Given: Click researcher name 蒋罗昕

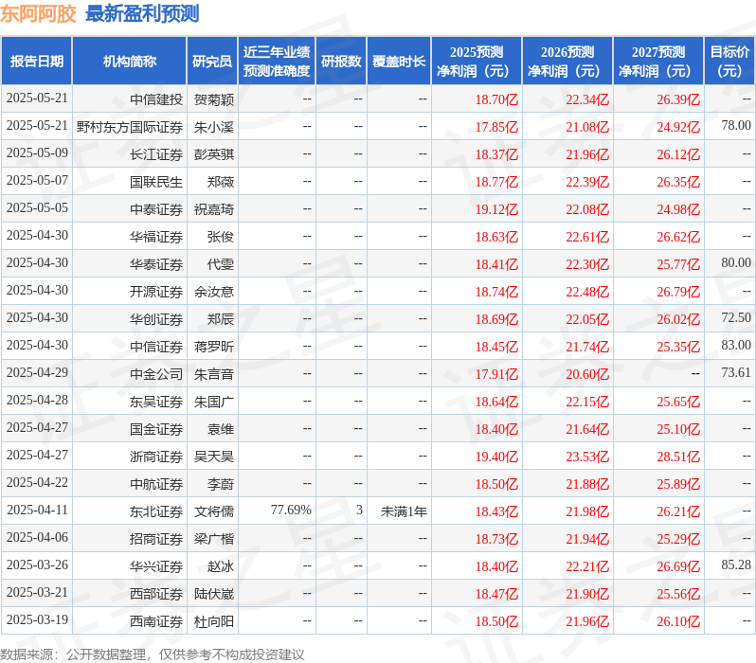Looking at the screenshot, I should point(214,348).
